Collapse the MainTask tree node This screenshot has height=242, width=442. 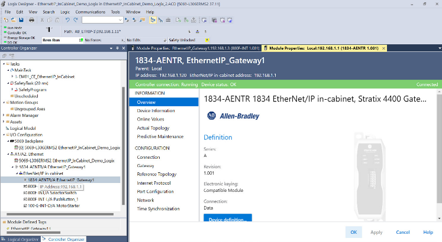pos(8,70)
